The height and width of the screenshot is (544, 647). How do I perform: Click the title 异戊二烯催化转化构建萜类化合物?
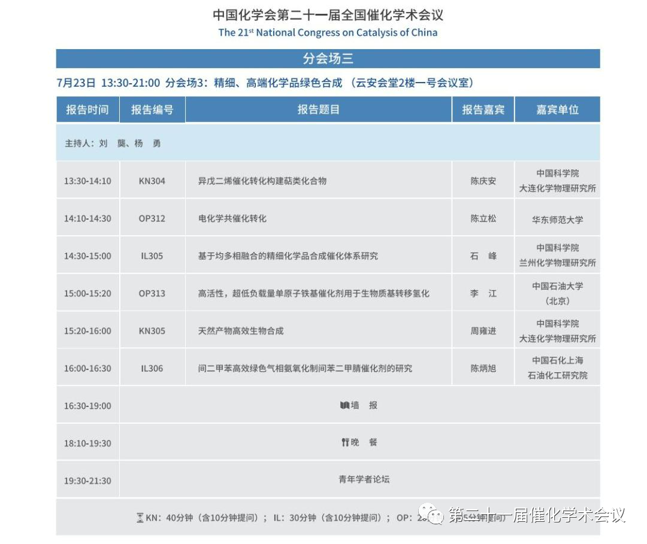point(262,181)
